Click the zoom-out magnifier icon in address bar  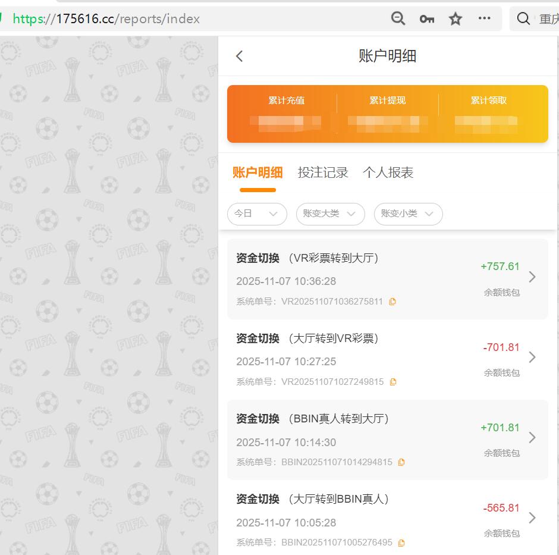click(398, 18)
